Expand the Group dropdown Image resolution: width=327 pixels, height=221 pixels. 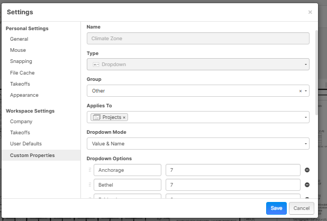click(306, 91)
